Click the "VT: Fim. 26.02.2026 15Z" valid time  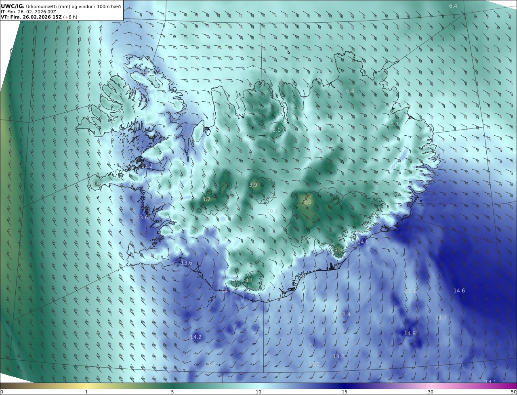pyautogui.click(x=32, y=17)
